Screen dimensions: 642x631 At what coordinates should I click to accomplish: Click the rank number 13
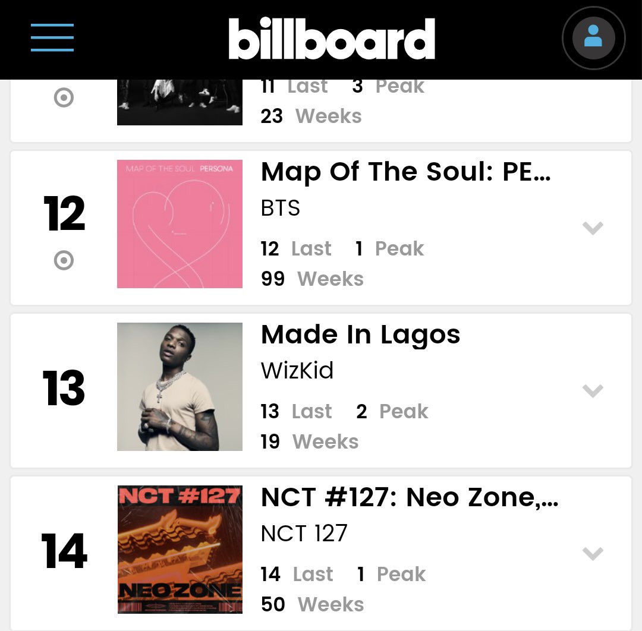coord(64,389)
